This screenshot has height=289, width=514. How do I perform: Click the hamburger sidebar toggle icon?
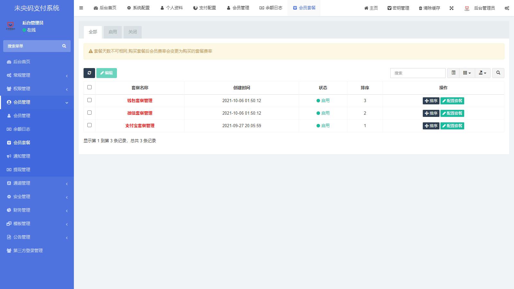(x=81, y=8)
